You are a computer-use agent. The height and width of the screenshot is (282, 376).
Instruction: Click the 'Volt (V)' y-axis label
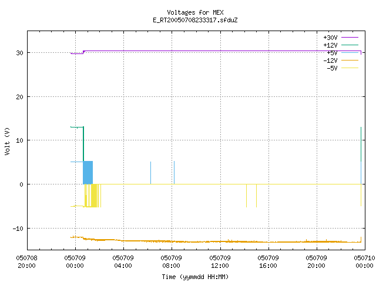7,141
